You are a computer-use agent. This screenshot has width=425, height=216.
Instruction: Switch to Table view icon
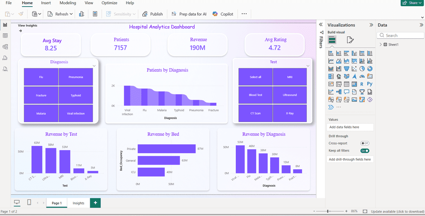5,36
